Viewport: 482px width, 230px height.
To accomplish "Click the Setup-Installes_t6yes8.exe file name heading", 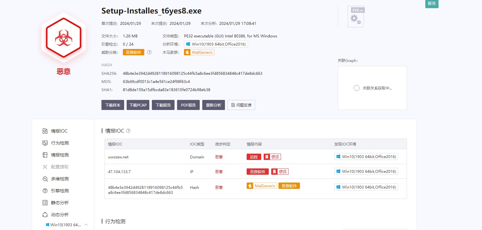I will [151, 11].
